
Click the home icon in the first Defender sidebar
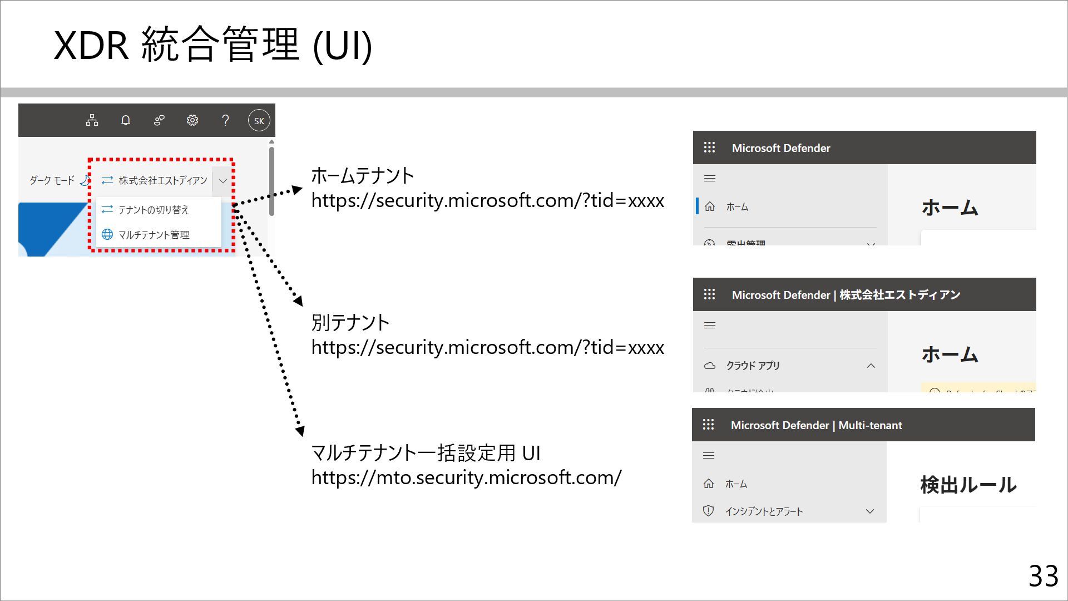(x=710, y=206)
